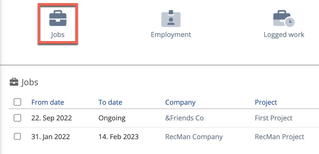Open the RecMan Project link
319x154 pixels.
tap(280, 137)
